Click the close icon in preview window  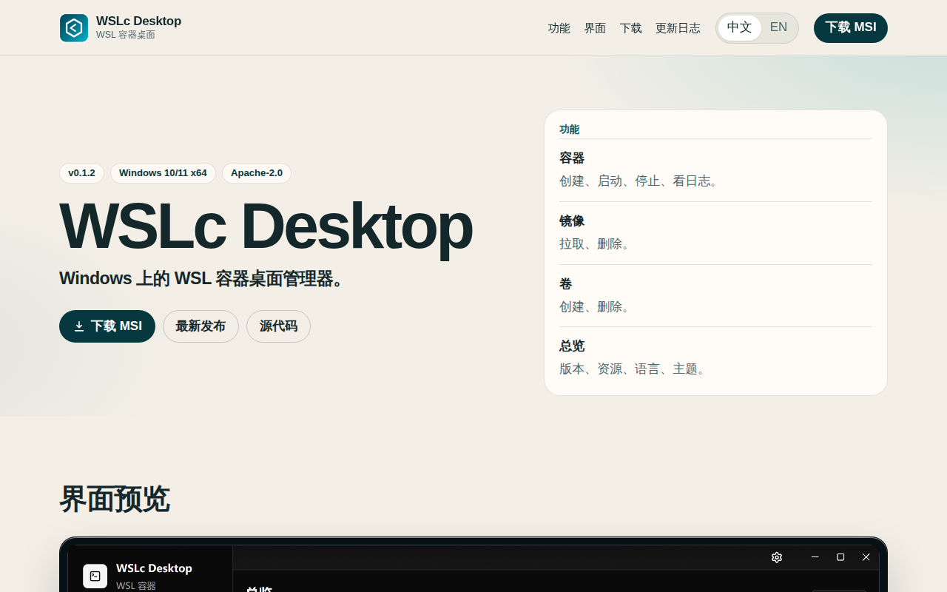(866, 557)
